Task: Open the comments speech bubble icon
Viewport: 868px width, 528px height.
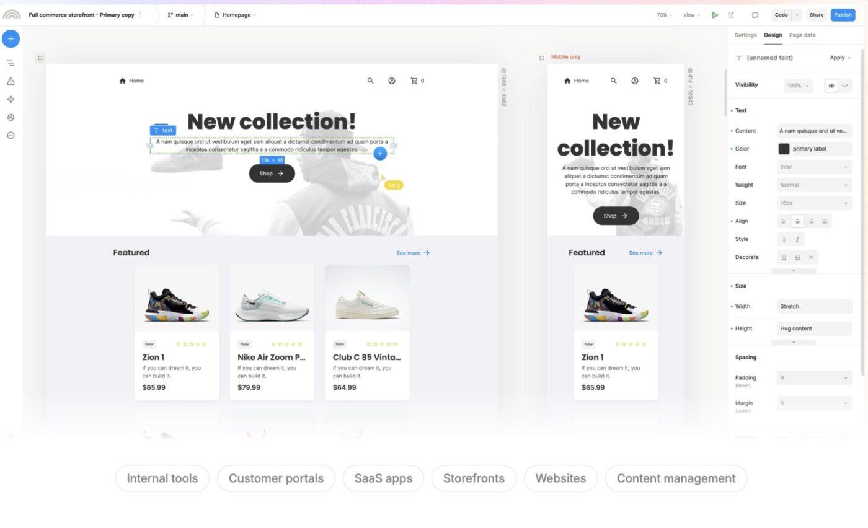Action: 755,15
